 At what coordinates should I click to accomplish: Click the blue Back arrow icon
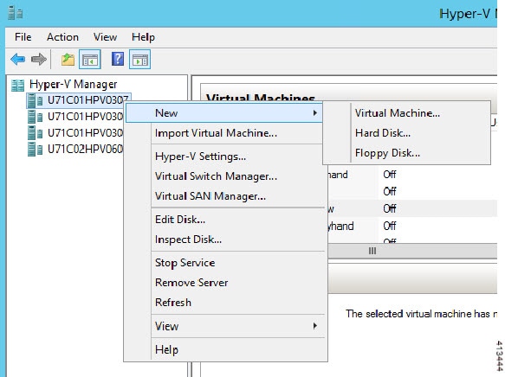[x=17, y=59]
